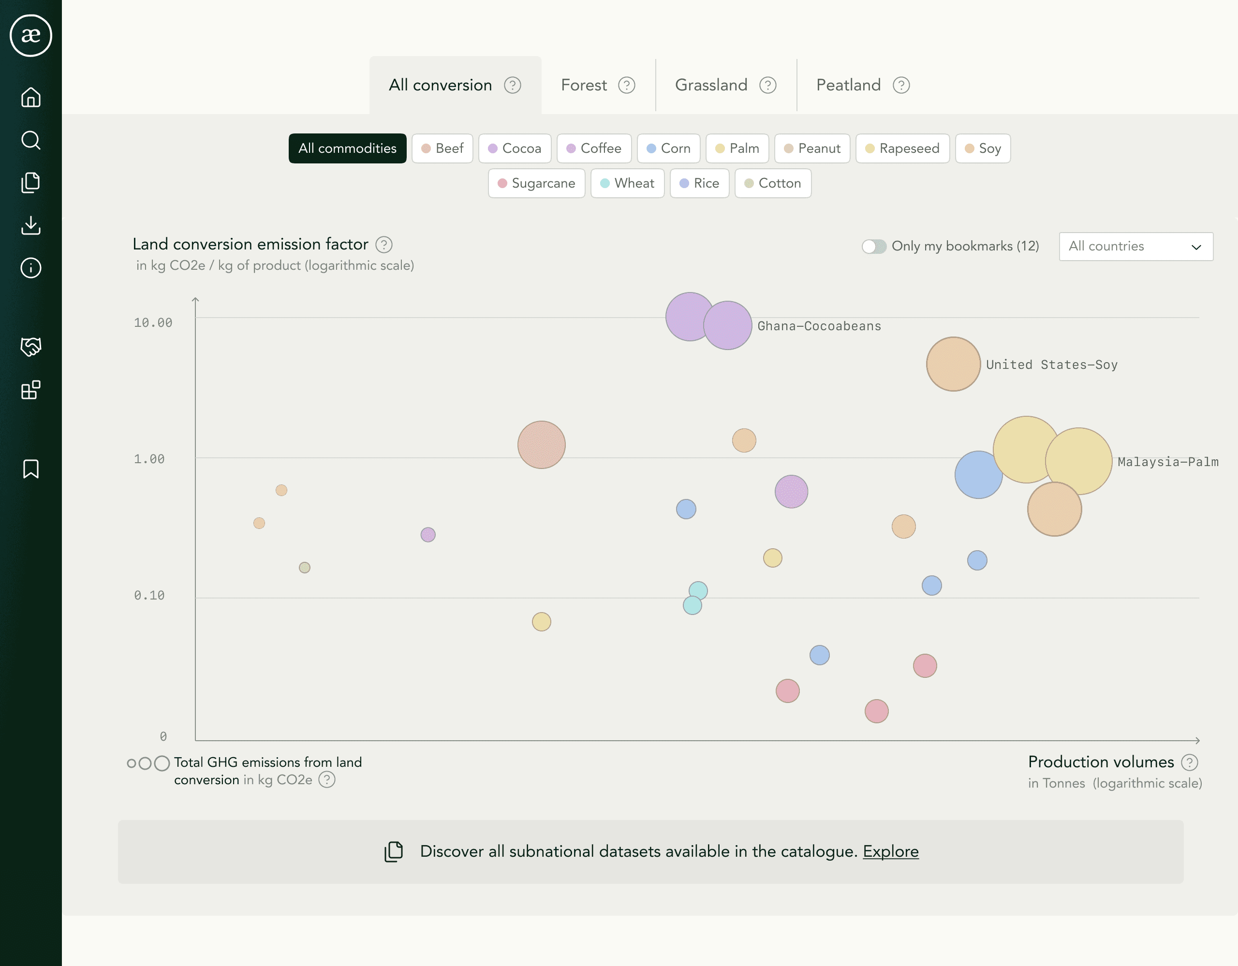Click the ae logo in sidebar
1238x966 pixels.
(30, 36)
